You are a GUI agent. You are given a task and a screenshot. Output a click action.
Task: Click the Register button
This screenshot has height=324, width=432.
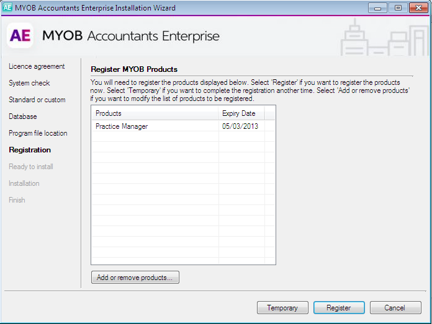tap(338, 308)
